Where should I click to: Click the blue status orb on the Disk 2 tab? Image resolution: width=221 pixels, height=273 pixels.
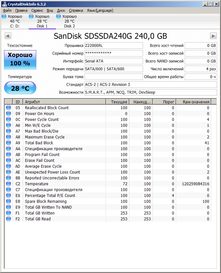[x=58, y=16]
